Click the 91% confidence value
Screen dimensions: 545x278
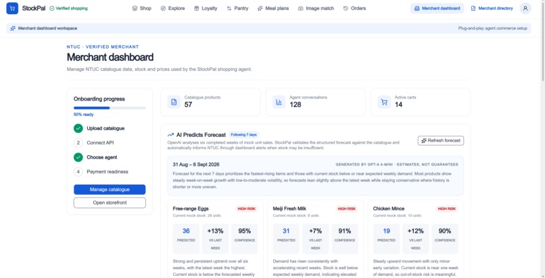344,231
